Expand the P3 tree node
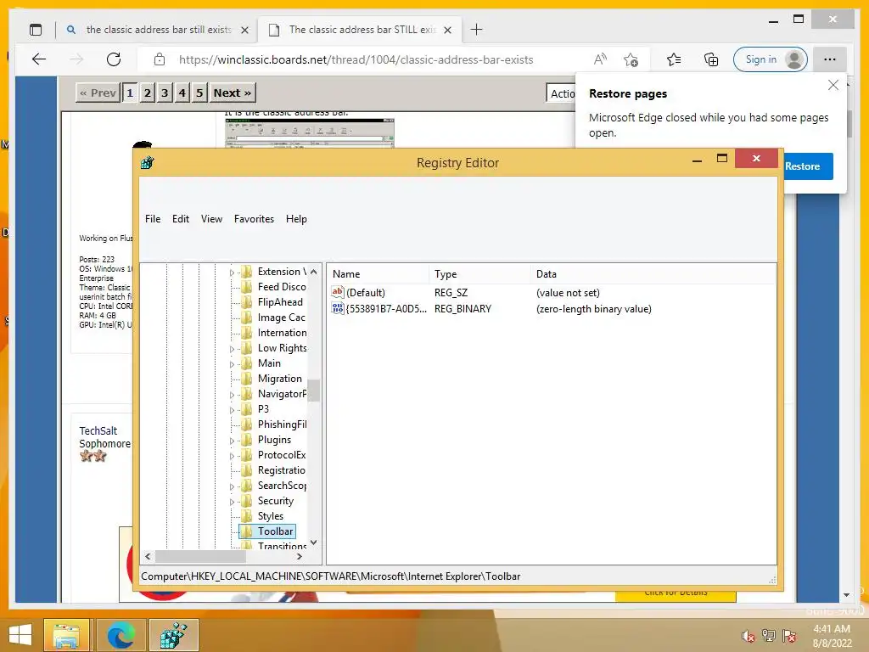The width and height of the screenshot is (869, 652). click(233, 410)
